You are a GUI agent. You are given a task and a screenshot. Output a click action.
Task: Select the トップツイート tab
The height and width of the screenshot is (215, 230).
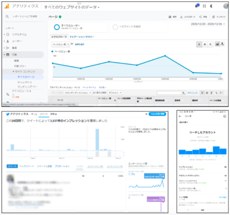tap(26, 166)
